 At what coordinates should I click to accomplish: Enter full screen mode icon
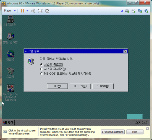[40, 11]
